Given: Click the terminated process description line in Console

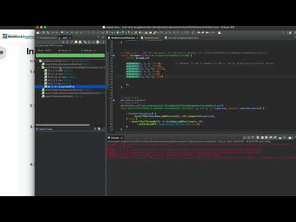Looking at the screenshot, I should (189, 141).
